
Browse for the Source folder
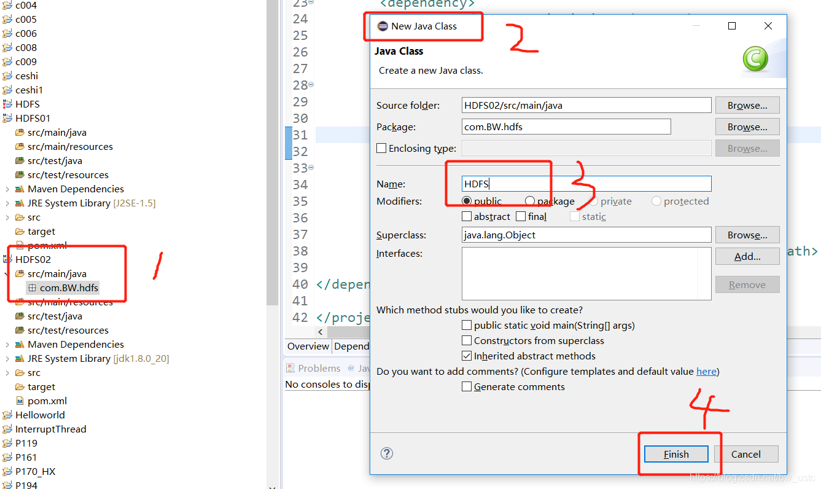747,105
